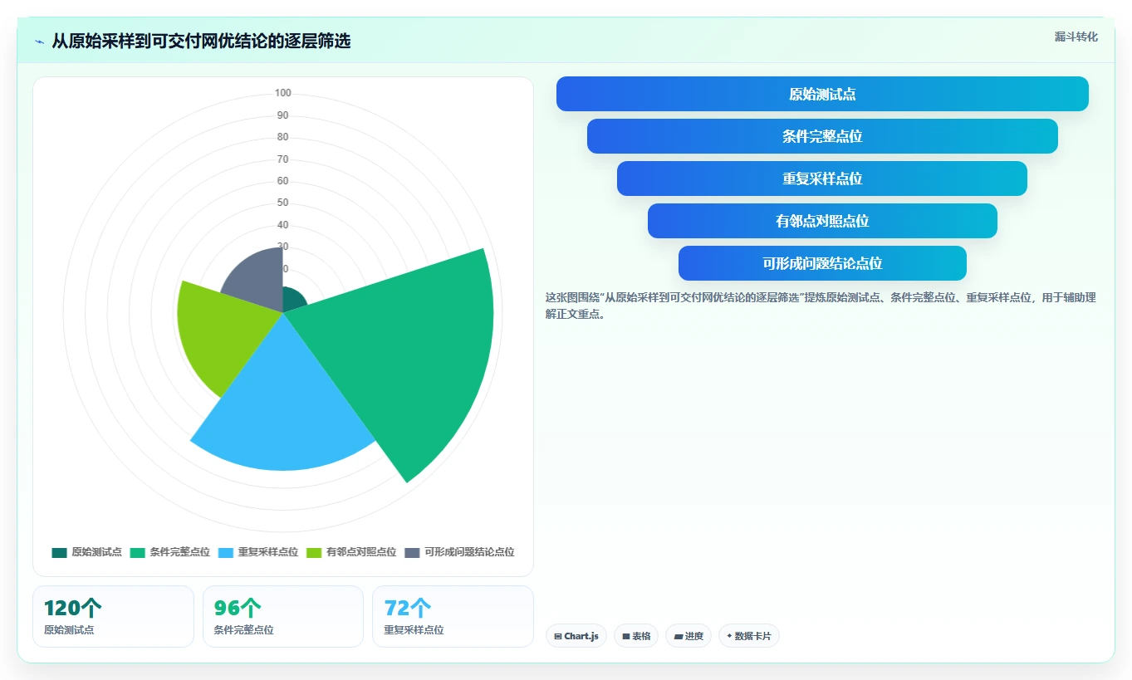Click the 进度 tag chip
The width and height of the screenshot is (1132, 680).
[x=689, y=636]
